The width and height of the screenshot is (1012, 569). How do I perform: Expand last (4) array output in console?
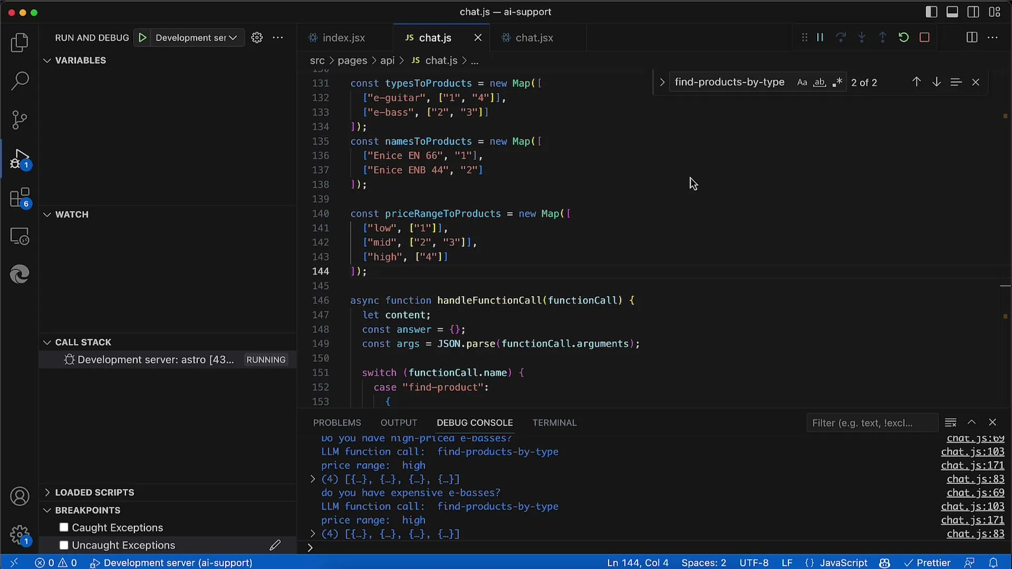pos(312,534)
